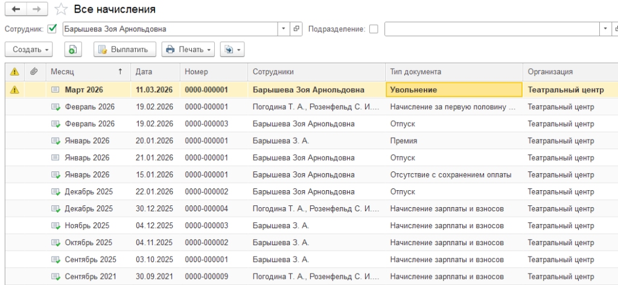Image resolution: width=618 pixels, height=285 pixels.
Task: Click the Выплатить button
Action: (125, 50)
